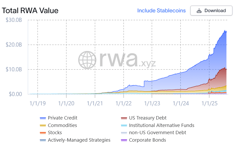The height and width of the screenshot is (154, 235).
Task: Click the Commodities yellow swatch
Action: pos(43,126)
